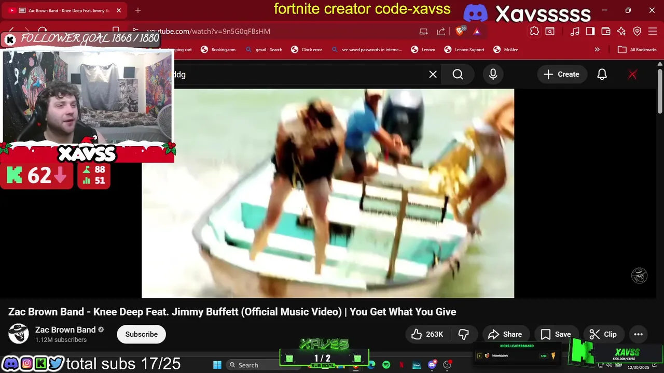Viewport: 664px width, 373px height.
Task: Click the page vertical scrollbar
Action: point(660,91)
